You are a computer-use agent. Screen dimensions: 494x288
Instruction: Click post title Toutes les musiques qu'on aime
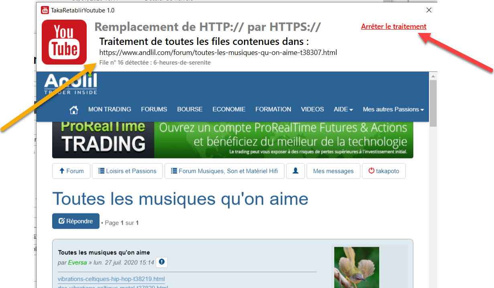(x=104, y=252)
